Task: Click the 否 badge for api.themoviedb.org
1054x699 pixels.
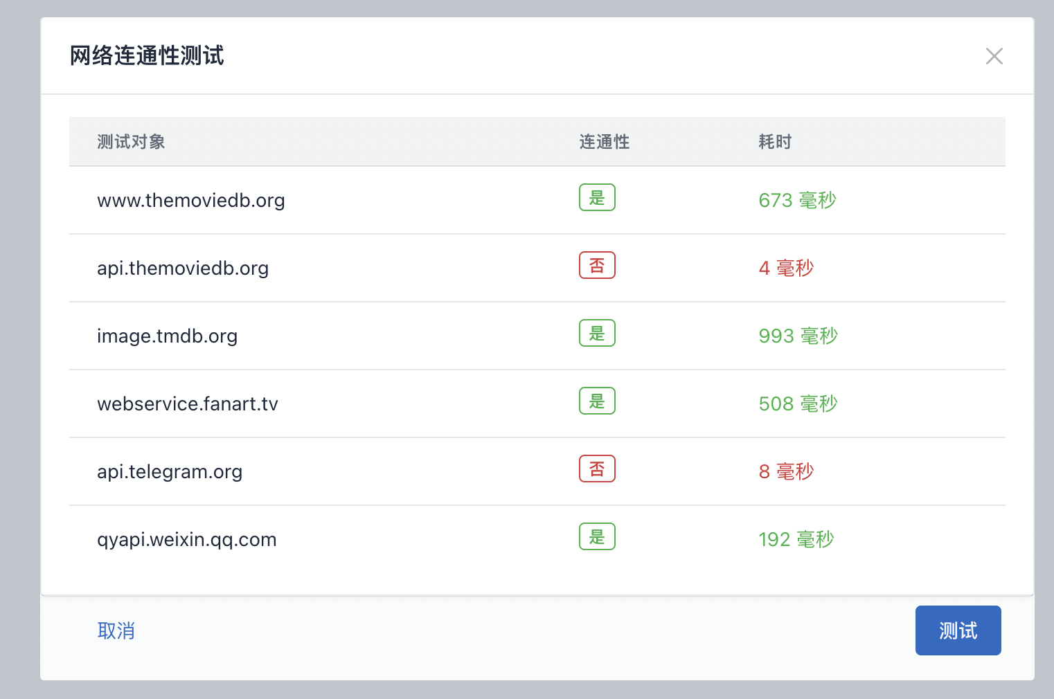Action: click(597, 265)
